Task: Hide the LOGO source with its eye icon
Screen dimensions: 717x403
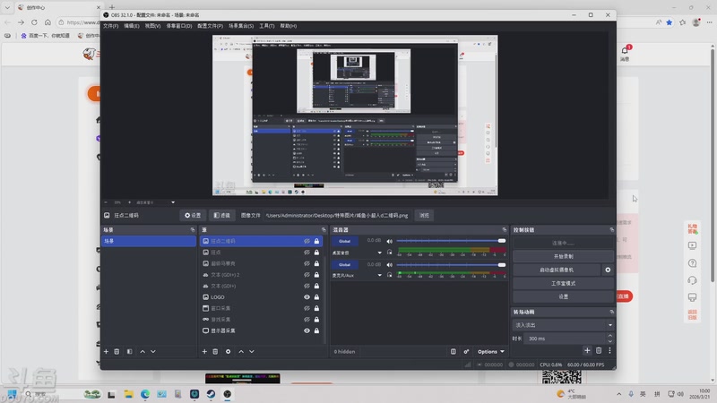Action: (x=307, y=297)
